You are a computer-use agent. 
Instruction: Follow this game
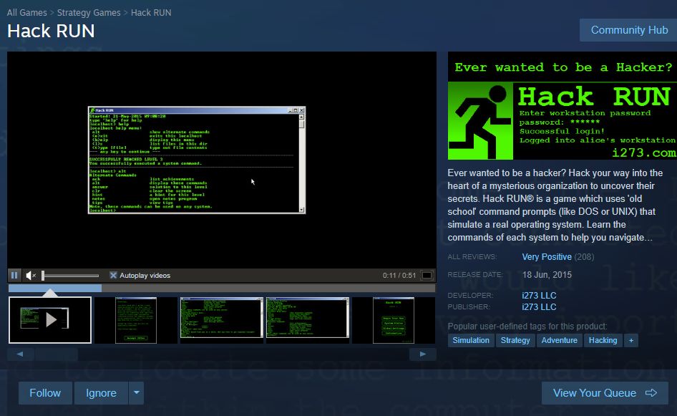coord(45,393)
